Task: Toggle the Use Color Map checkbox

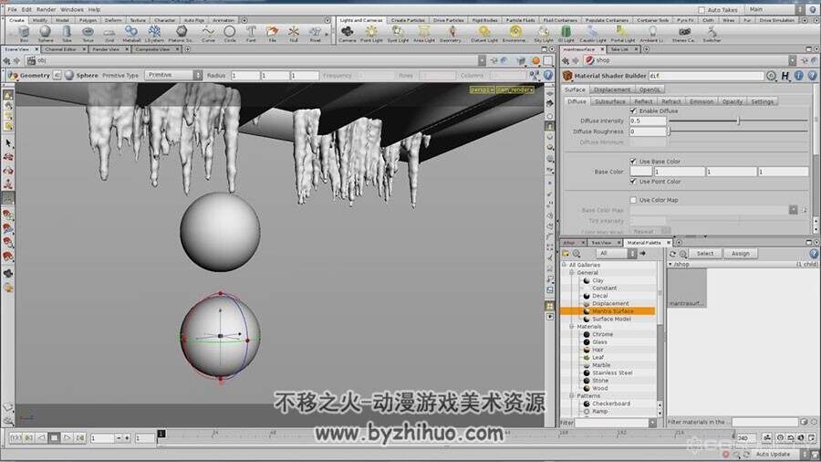Action: click(633, 200)
